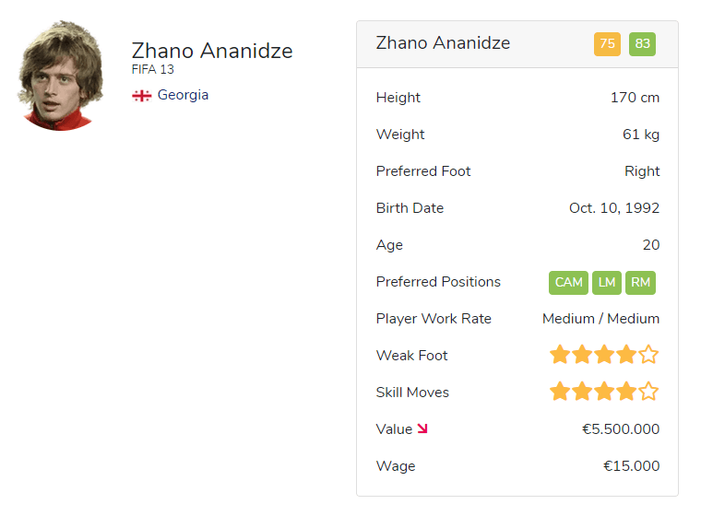The height and width of the screenshot is (516, 701).
Task: Click the Oct. 10, 1992 birth date
Action: click(x=614, y=208)
